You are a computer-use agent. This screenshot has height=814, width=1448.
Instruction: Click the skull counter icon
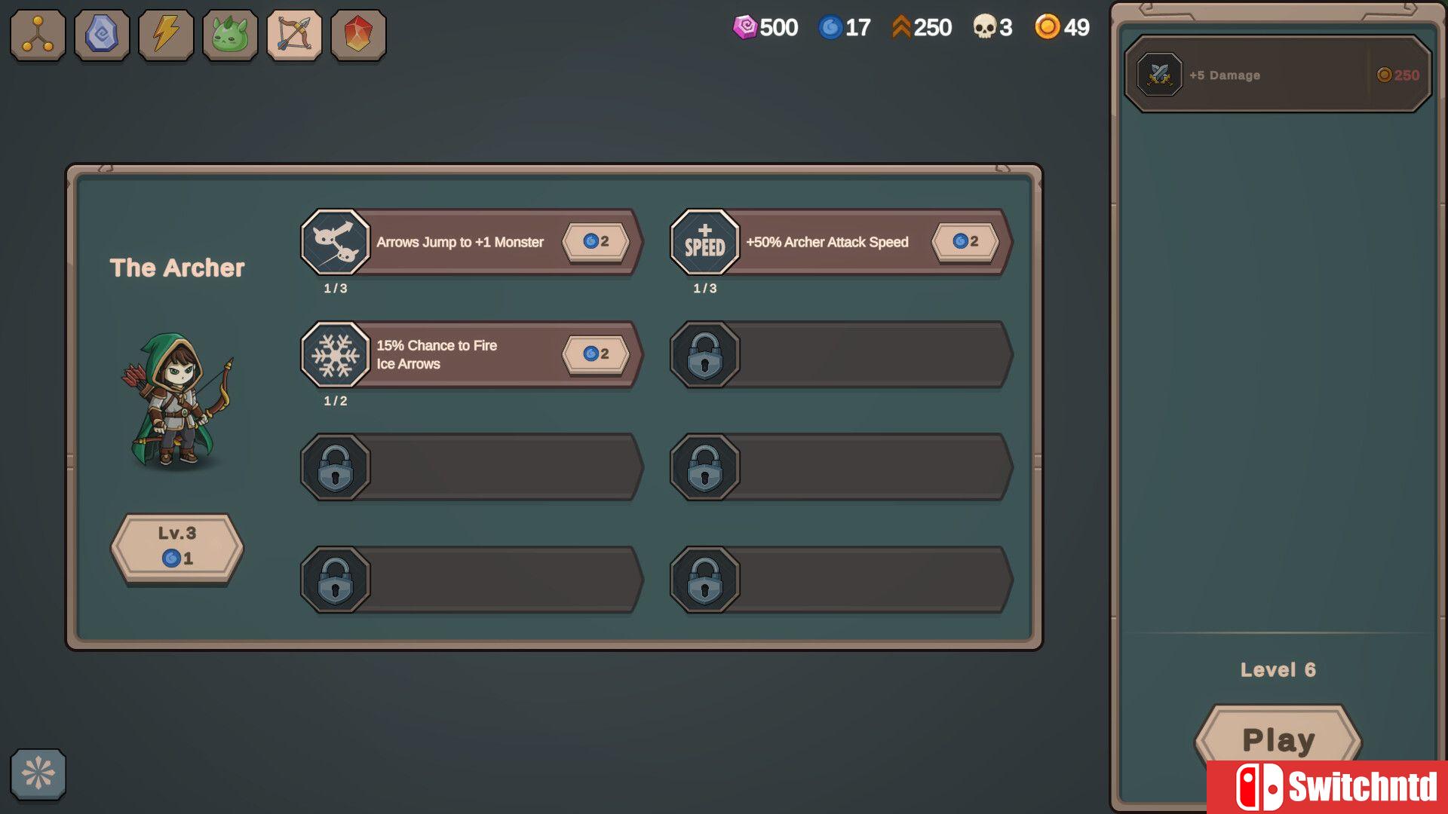(984, 27)
